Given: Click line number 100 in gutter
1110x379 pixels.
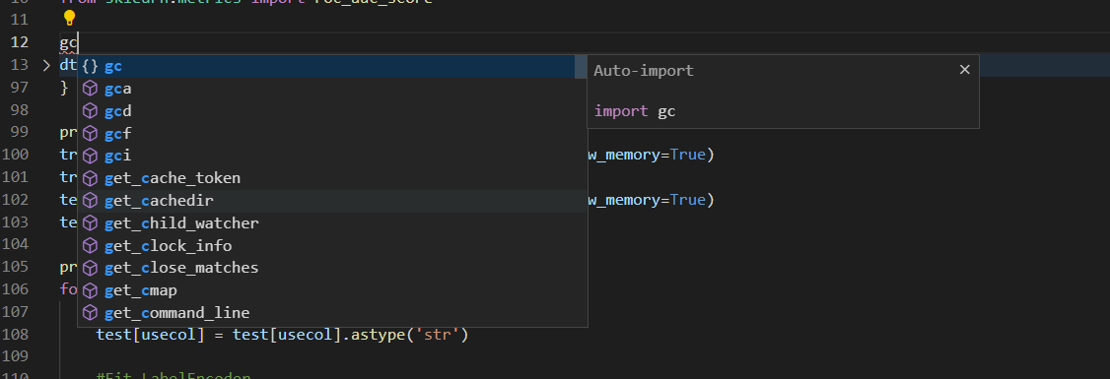Looking at the screenshot, I should click(16, 155).
